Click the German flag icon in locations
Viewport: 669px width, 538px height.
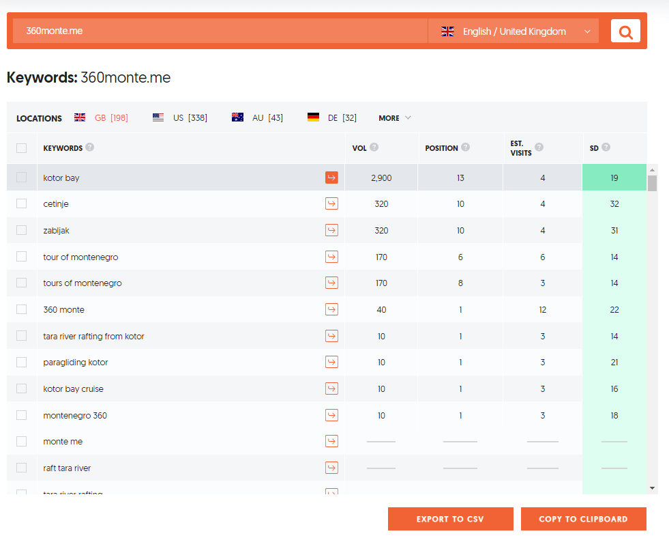pos(313,117)
